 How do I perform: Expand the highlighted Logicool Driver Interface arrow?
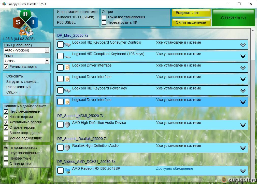pos(243,102)
